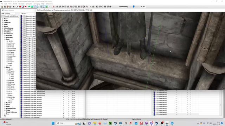Select the WorldData tree category
The image size is (225, 126).
click(x=7, y=32)
